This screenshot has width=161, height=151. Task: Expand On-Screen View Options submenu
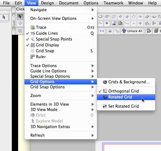[x=61, y=18]
